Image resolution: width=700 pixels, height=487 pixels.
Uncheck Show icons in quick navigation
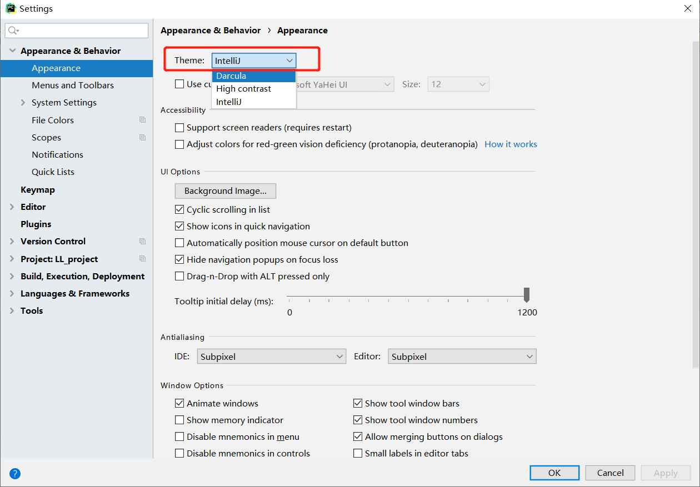tap(179, 227)
